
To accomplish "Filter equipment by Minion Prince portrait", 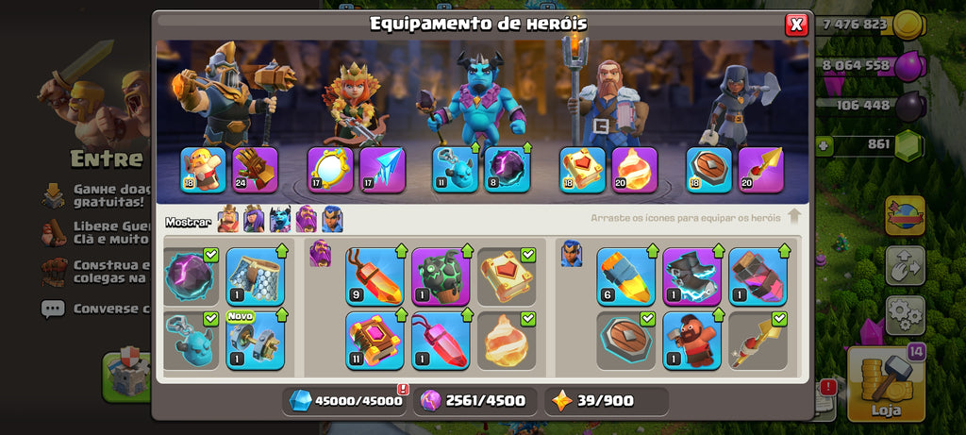I will tap(280, 219).
